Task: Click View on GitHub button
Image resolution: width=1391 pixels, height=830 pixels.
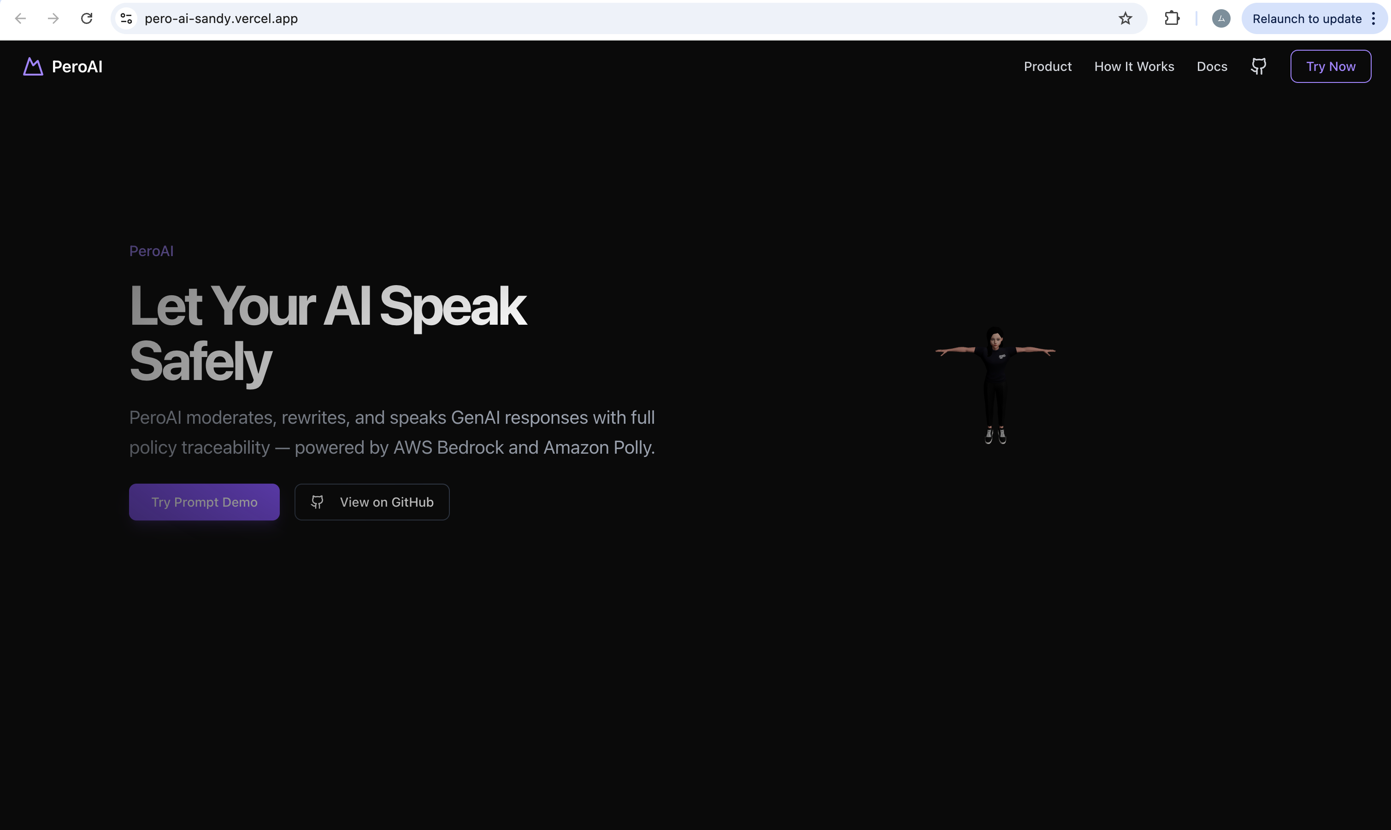Action: (x=372, y=502)
